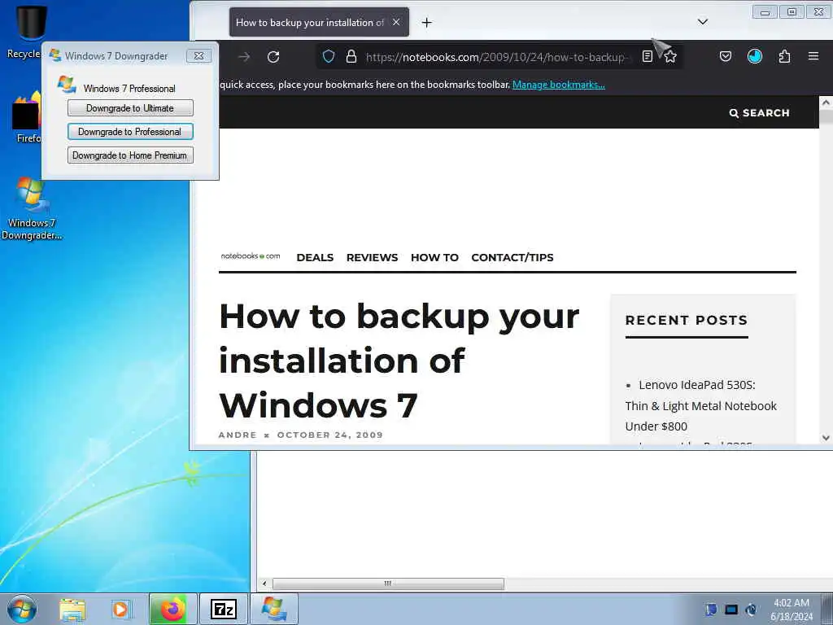
Task: Click the RECENT POSTS heading
Action: pos(687,320)
